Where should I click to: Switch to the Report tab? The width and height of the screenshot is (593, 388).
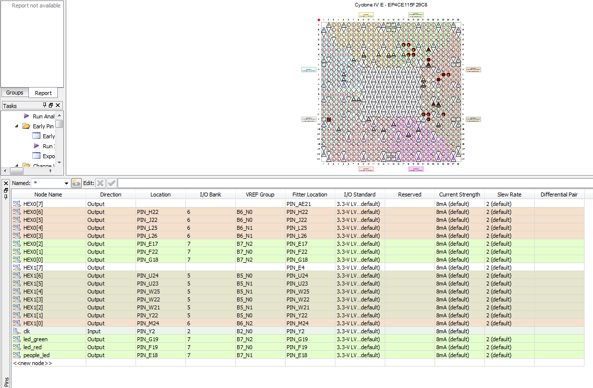[43, 93]
